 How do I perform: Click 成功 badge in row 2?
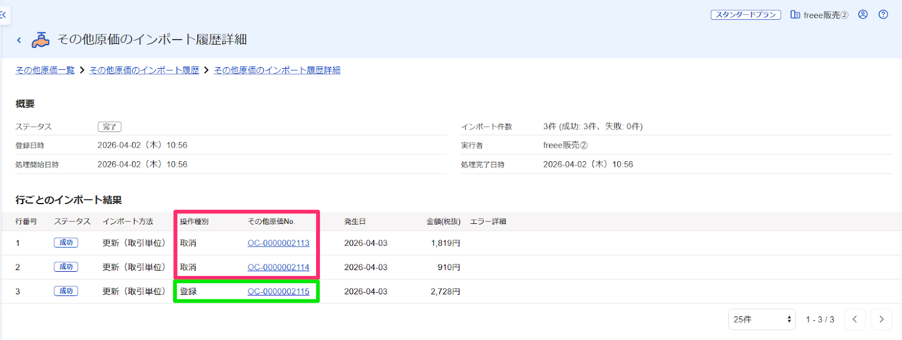(x=66, y=267)
